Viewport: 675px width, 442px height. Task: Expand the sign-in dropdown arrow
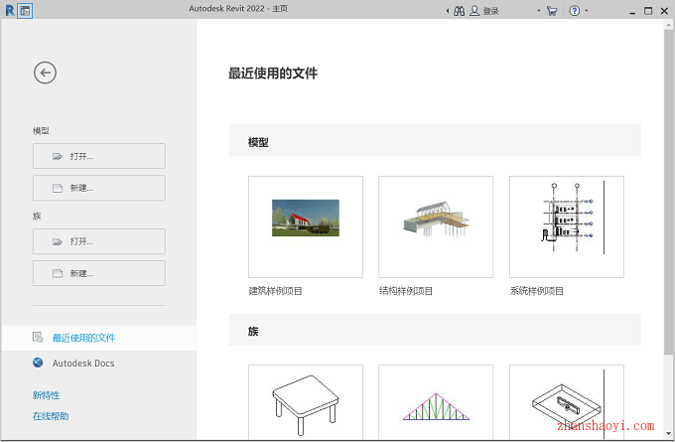point(539,11)
